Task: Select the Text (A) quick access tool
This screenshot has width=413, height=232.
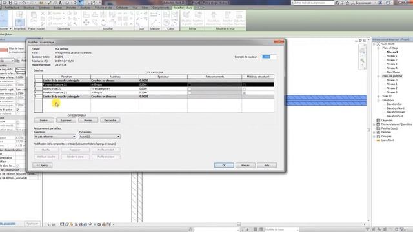Action: (60, 3)
